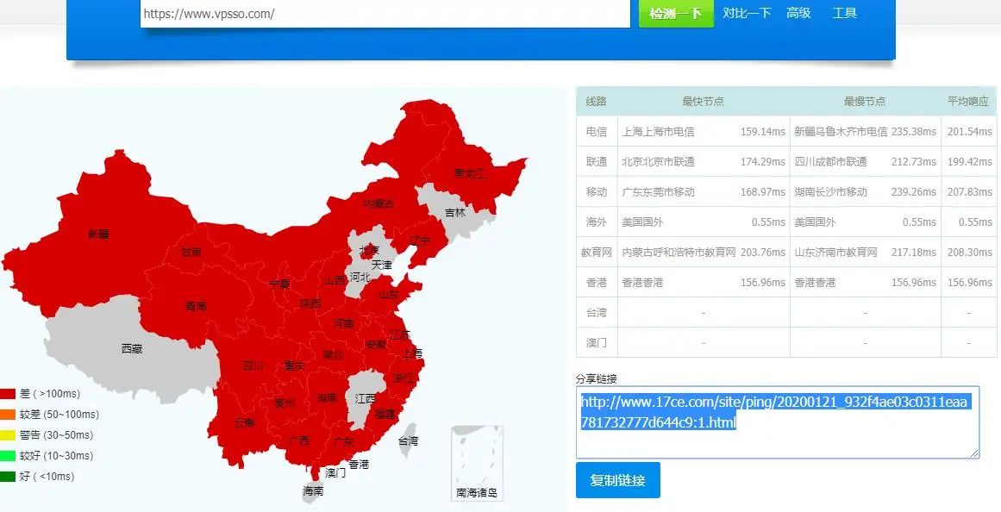The image size is (1001, 512).
Task: Select 甘肃 province on the map
Action: tap(191, 253)
